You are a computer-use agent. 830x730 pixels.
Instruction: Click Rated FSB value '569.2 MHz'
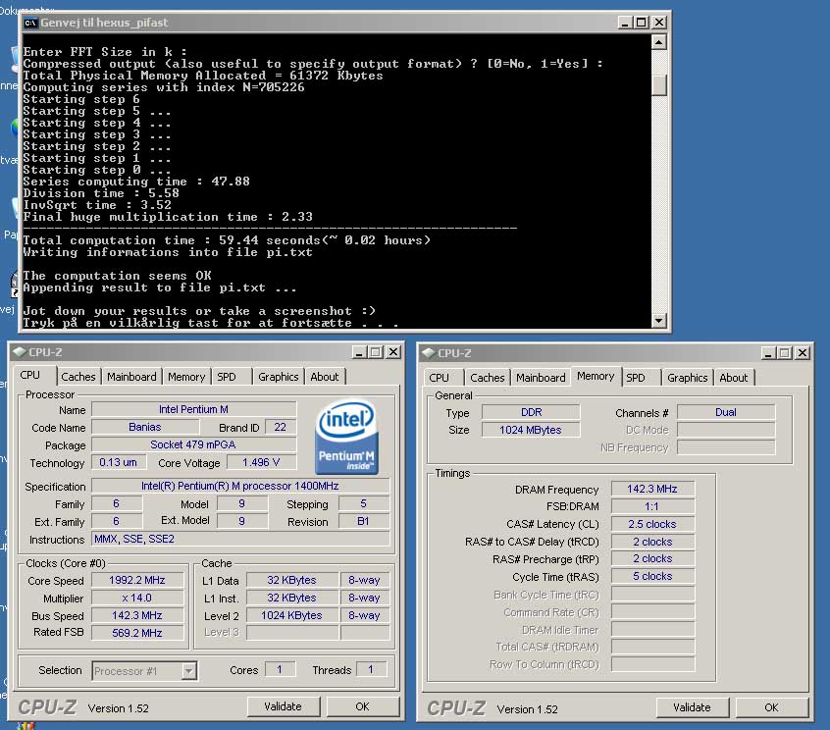(137, 633)
